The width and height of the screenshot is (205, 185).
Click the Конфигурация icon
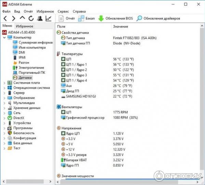(10, 138)
